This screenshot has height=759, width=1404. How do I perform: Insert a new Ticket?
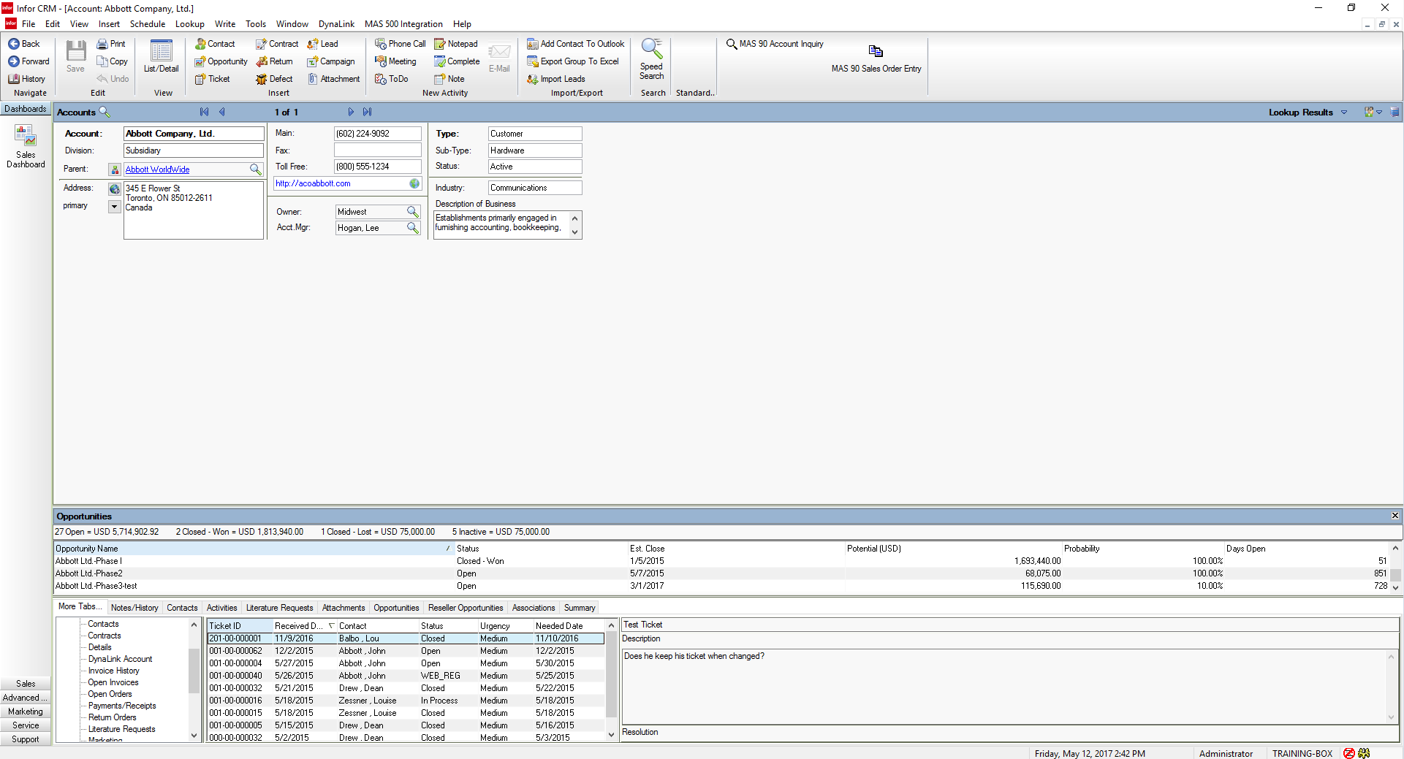pos(212,79)
